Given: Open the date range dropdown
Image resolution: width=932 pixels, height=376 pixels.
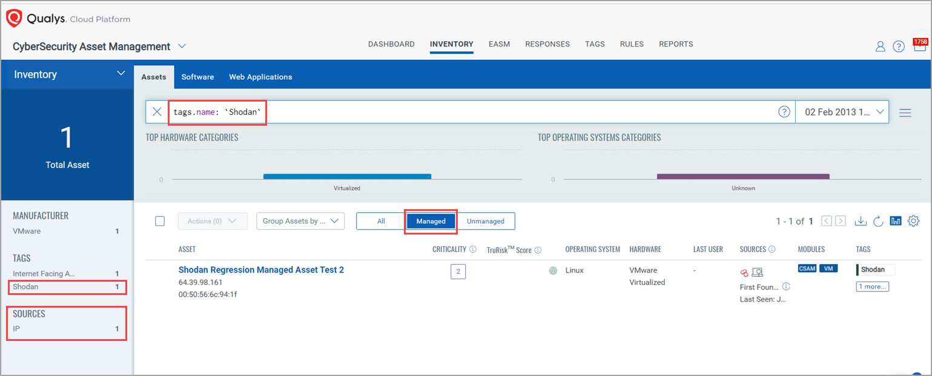Looking at the screenshot, I should pyautogui.click(x=842, y=112).
